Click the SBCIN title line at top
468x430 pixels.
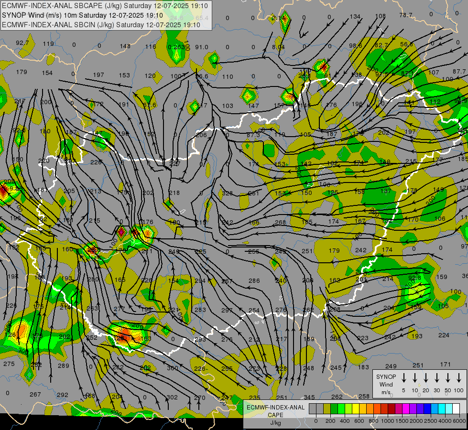101,25
